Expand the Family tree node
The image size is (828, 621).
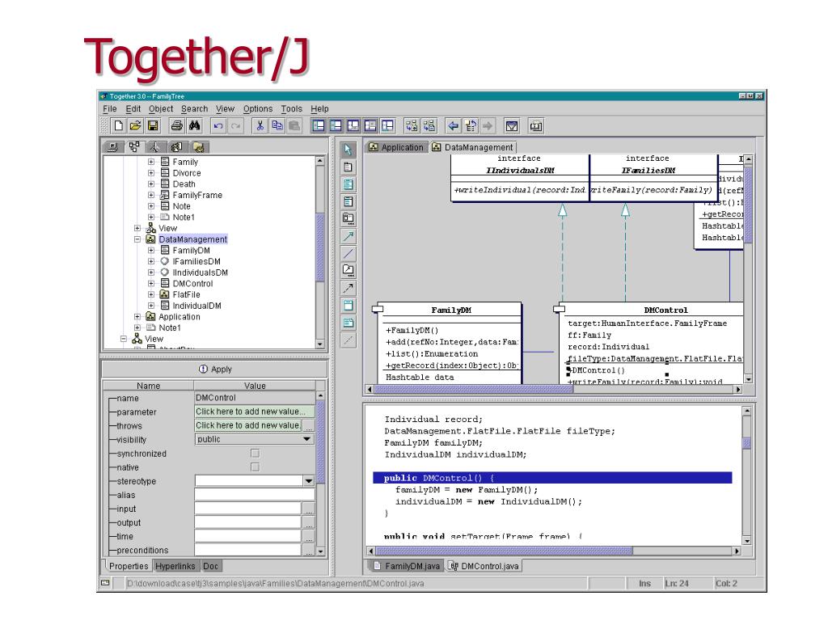tap(151, 162)
